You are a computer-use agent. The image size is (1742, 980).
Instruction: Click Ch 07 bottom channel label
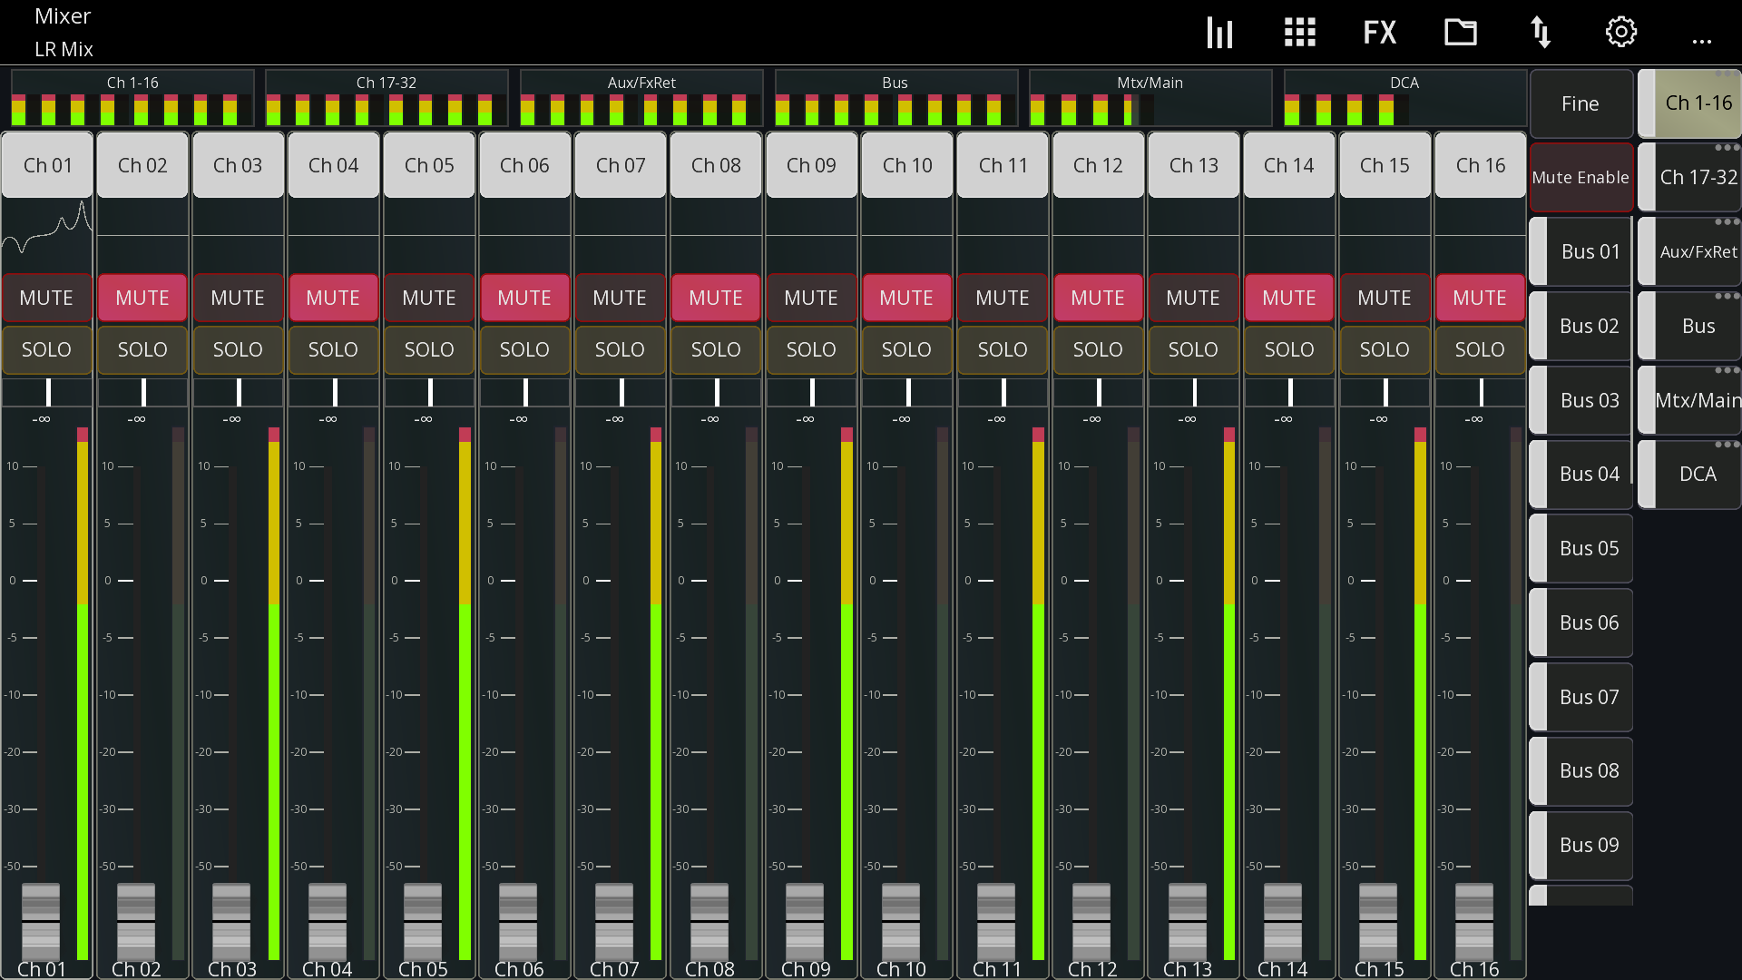click(x=614, y=969)
